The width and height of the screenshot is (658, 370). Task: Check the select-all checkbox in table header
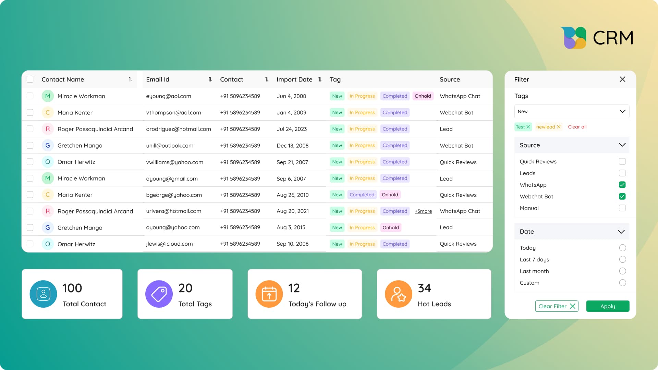click(30, 79)
